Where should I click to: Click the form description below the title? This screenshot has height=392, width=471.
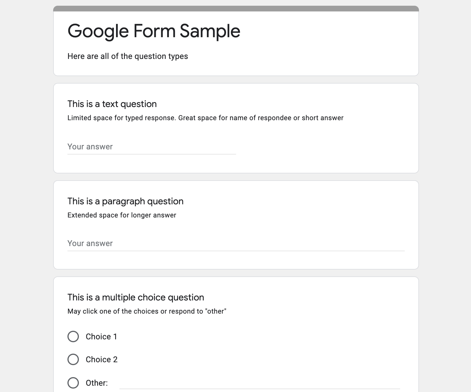tap(128, 56)
